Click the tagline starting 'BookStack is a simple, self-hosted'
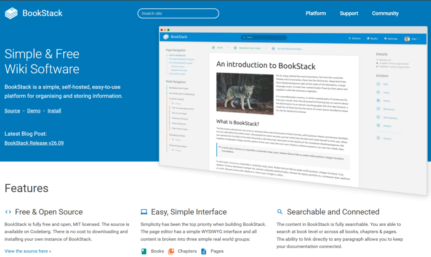This screenshot has width=431, height=257. point(64,91)
